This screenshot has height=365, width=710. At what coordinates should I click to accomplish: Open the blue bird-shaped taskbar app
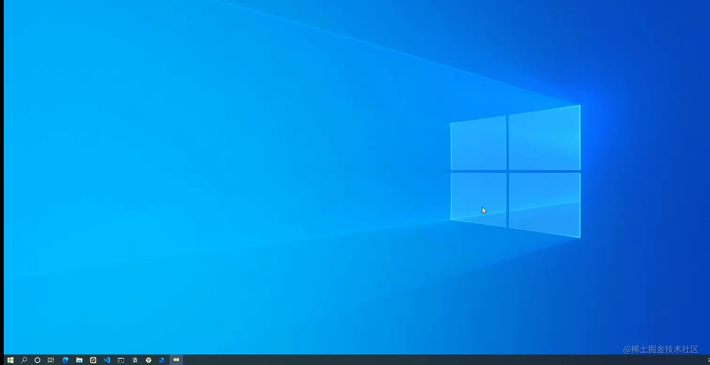(162, 360)
